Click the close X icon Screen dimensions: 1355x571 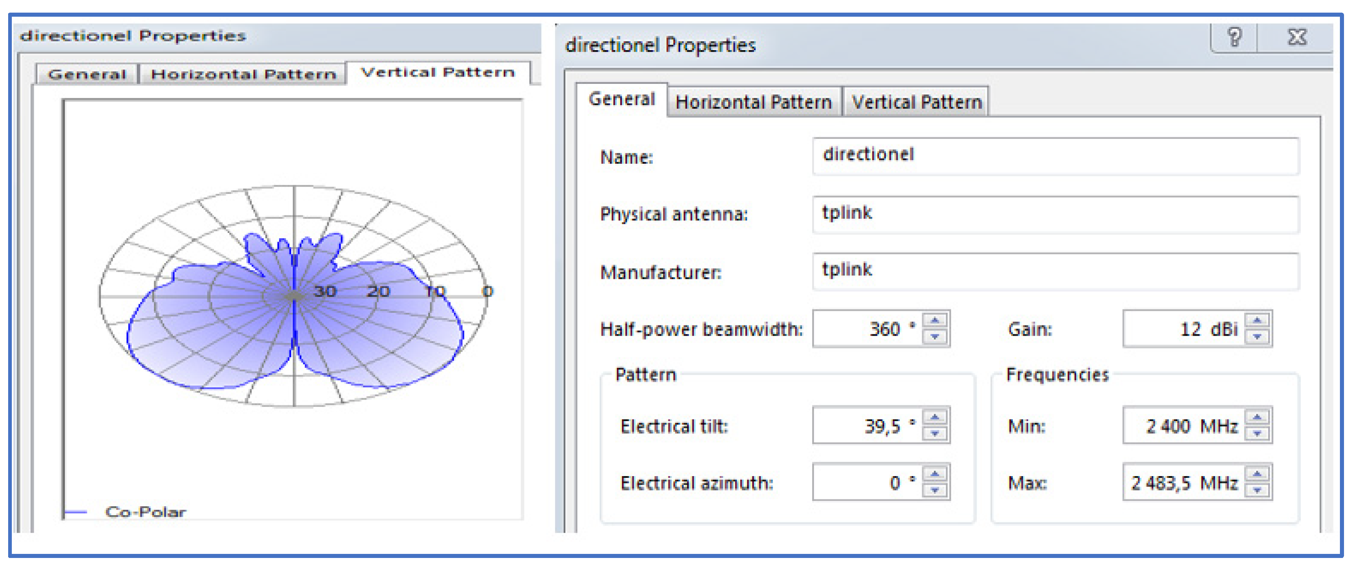coord(1297,37)
